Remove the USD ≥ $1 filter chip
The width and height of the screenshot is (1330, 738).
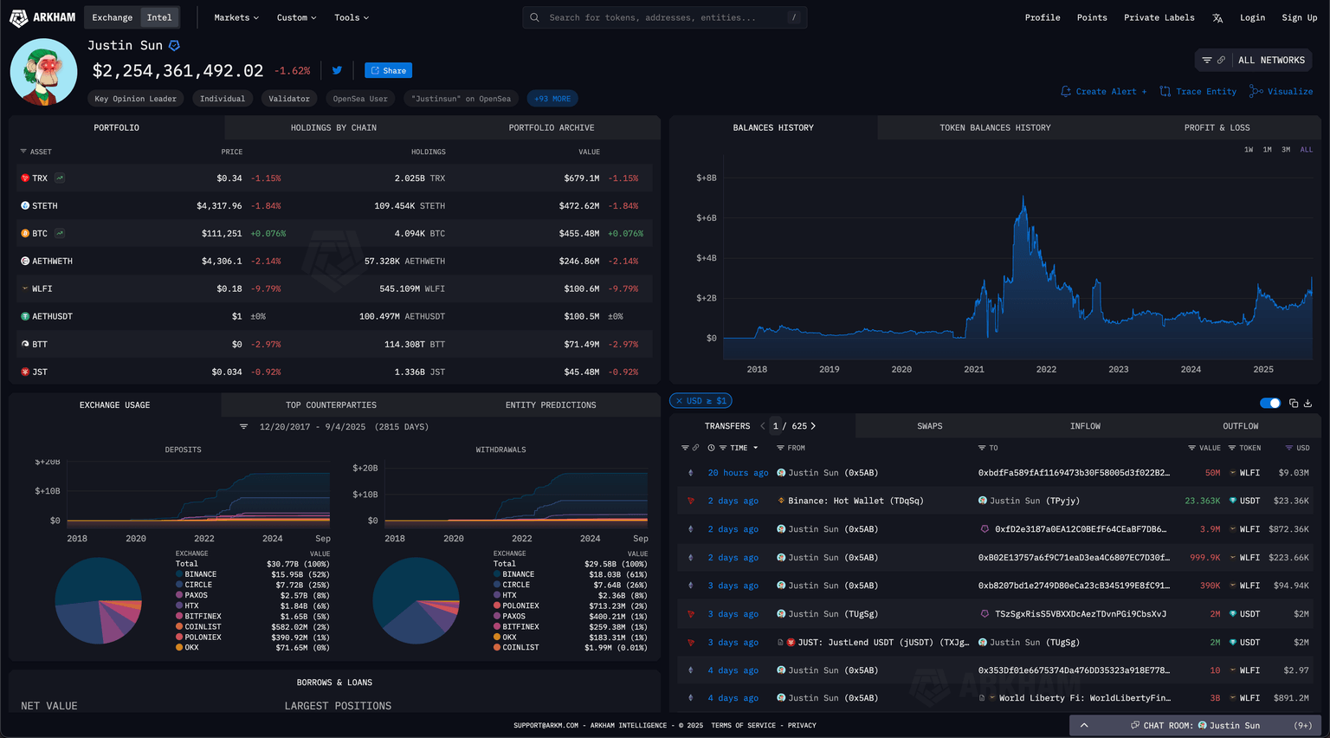tap(679, 401)
